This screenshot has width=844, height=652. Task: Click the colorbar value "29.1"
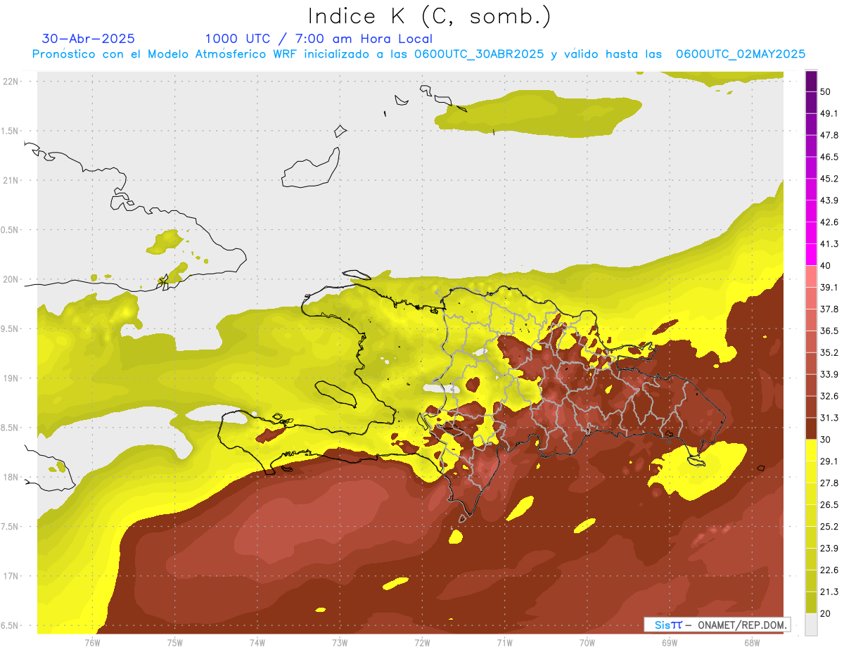[x=830, y=461]
